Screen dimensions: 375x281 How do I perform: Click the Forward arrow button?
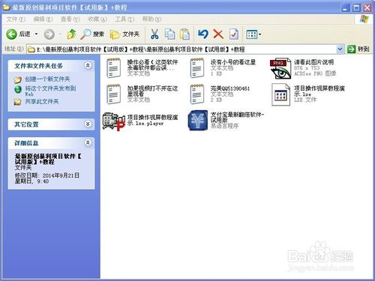pyautogui.click(x=49, y=34)
